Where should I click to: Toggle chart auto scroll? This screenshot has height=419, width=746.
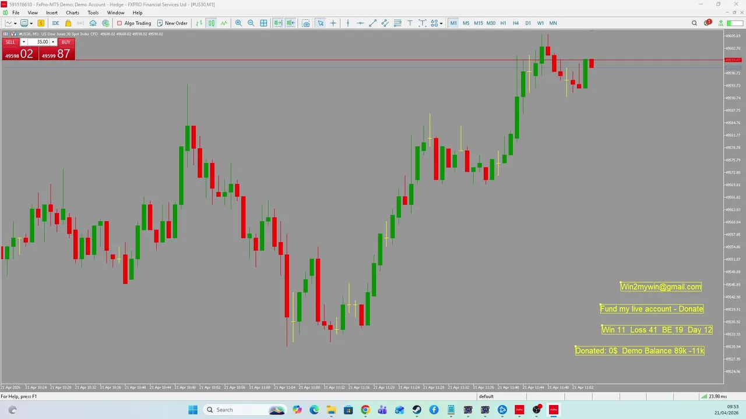pyautogui.click(x=278, y=23)
